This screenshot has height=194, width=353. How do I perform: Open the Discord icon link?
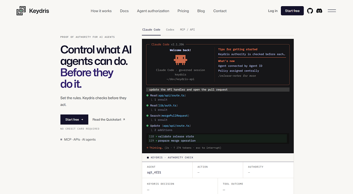[x=319, y=11]
